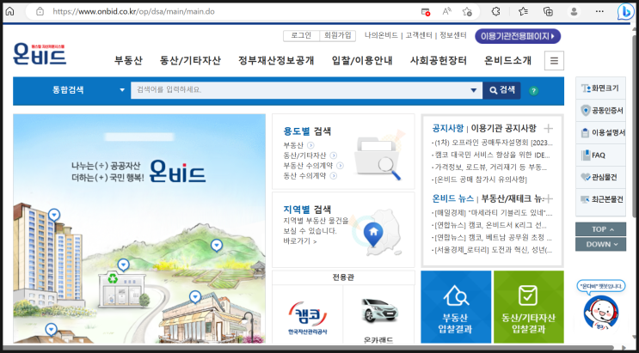Click the arrow beside 동산/기타자산 in 용도별 검색
This screenshot has width=639, height=353.
click(334, 155)
